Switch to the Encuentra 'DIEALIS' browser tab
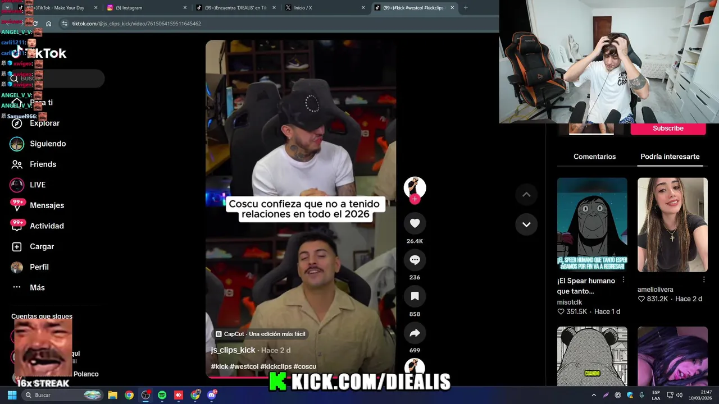The width and height of the screenshot is (719, 404). click(x=236, y=8)
